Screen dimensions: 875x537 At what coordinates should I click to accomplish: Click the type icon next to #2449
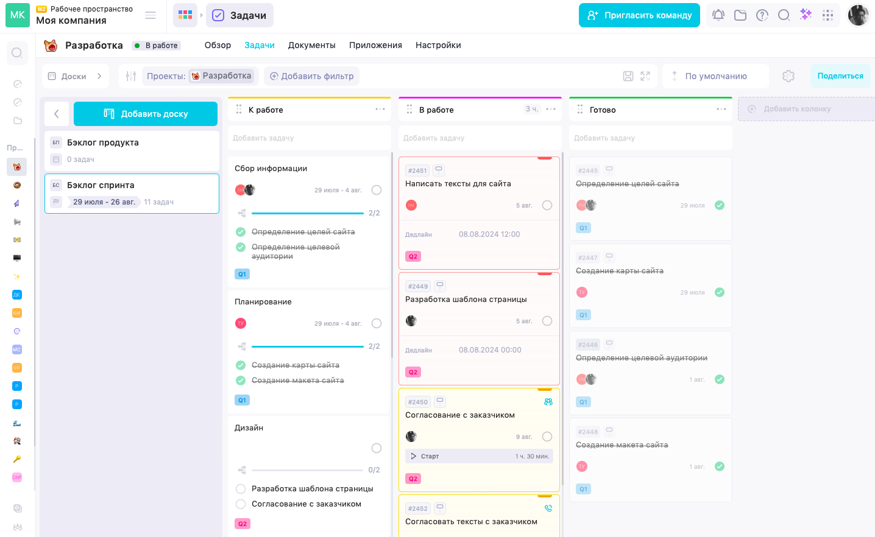click(x=440, y=286)
